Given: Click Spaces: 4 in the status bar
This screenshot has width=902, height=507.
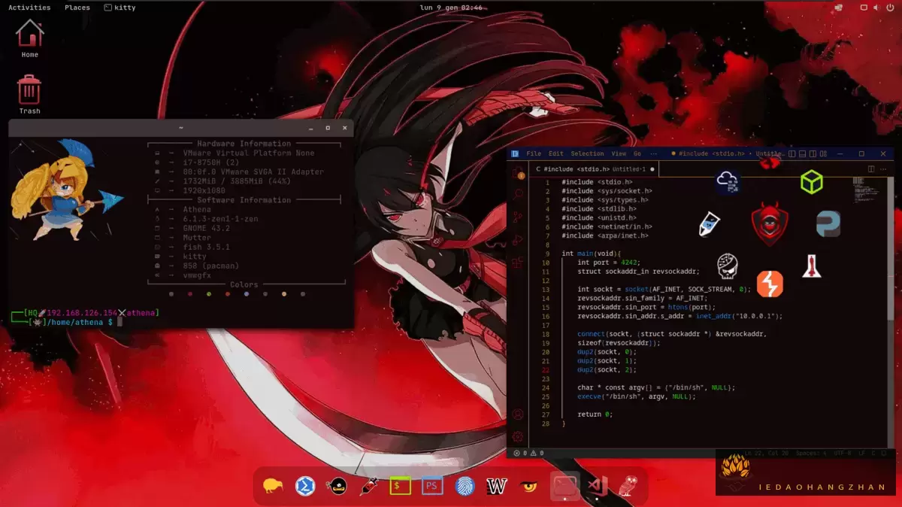Looking at the screenshot, I should click(x=811, y=453).
